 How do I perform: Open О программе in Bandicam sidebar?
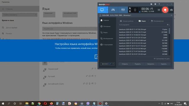107,44
